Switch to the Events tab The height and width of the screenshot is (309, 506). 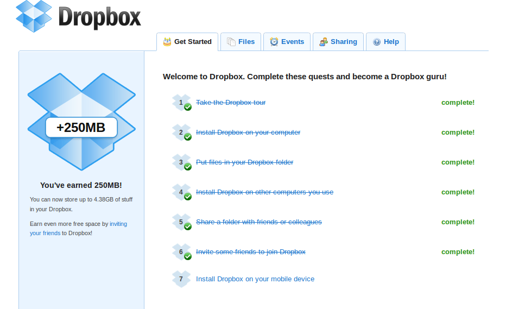(x=287, y=42)
